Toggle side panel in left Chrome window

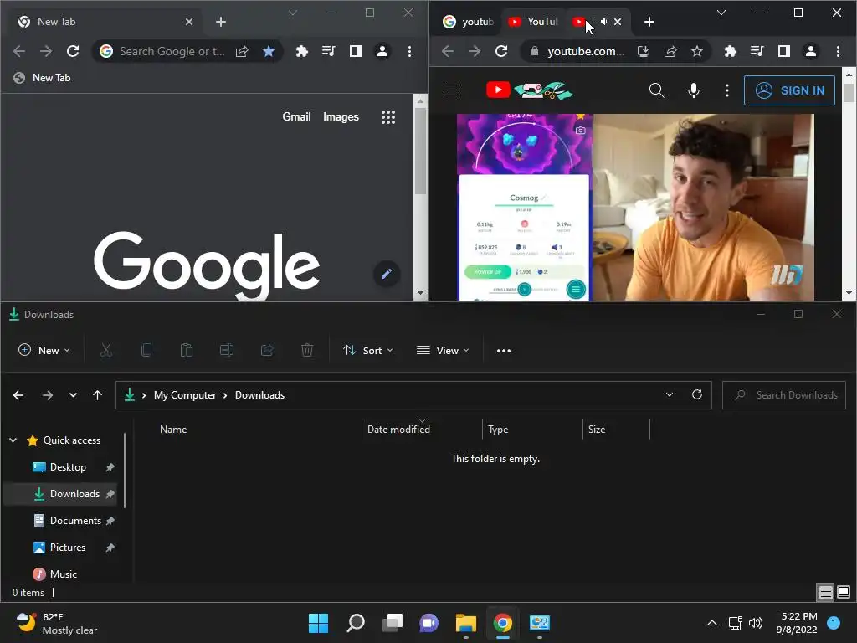point(355,51)
